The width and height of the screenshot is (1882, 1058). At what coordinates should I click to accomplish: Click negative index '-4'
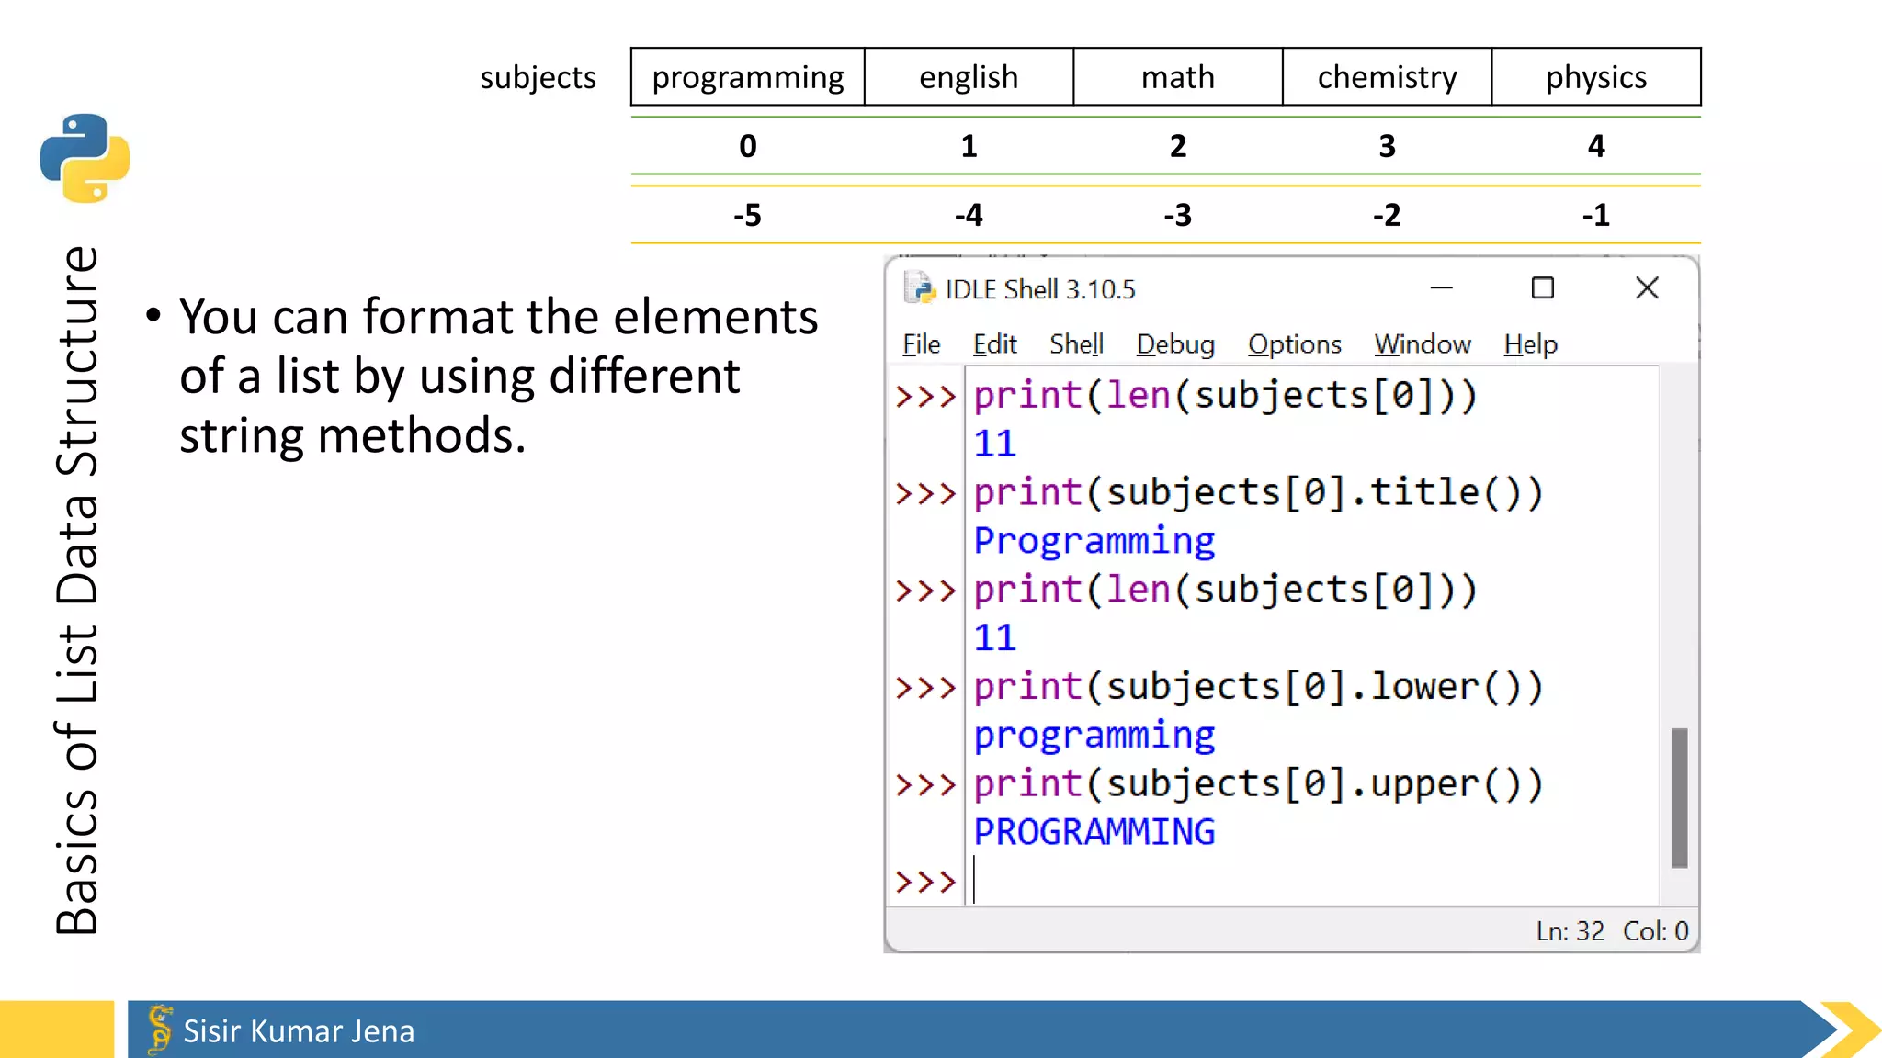tap(969, 215)
